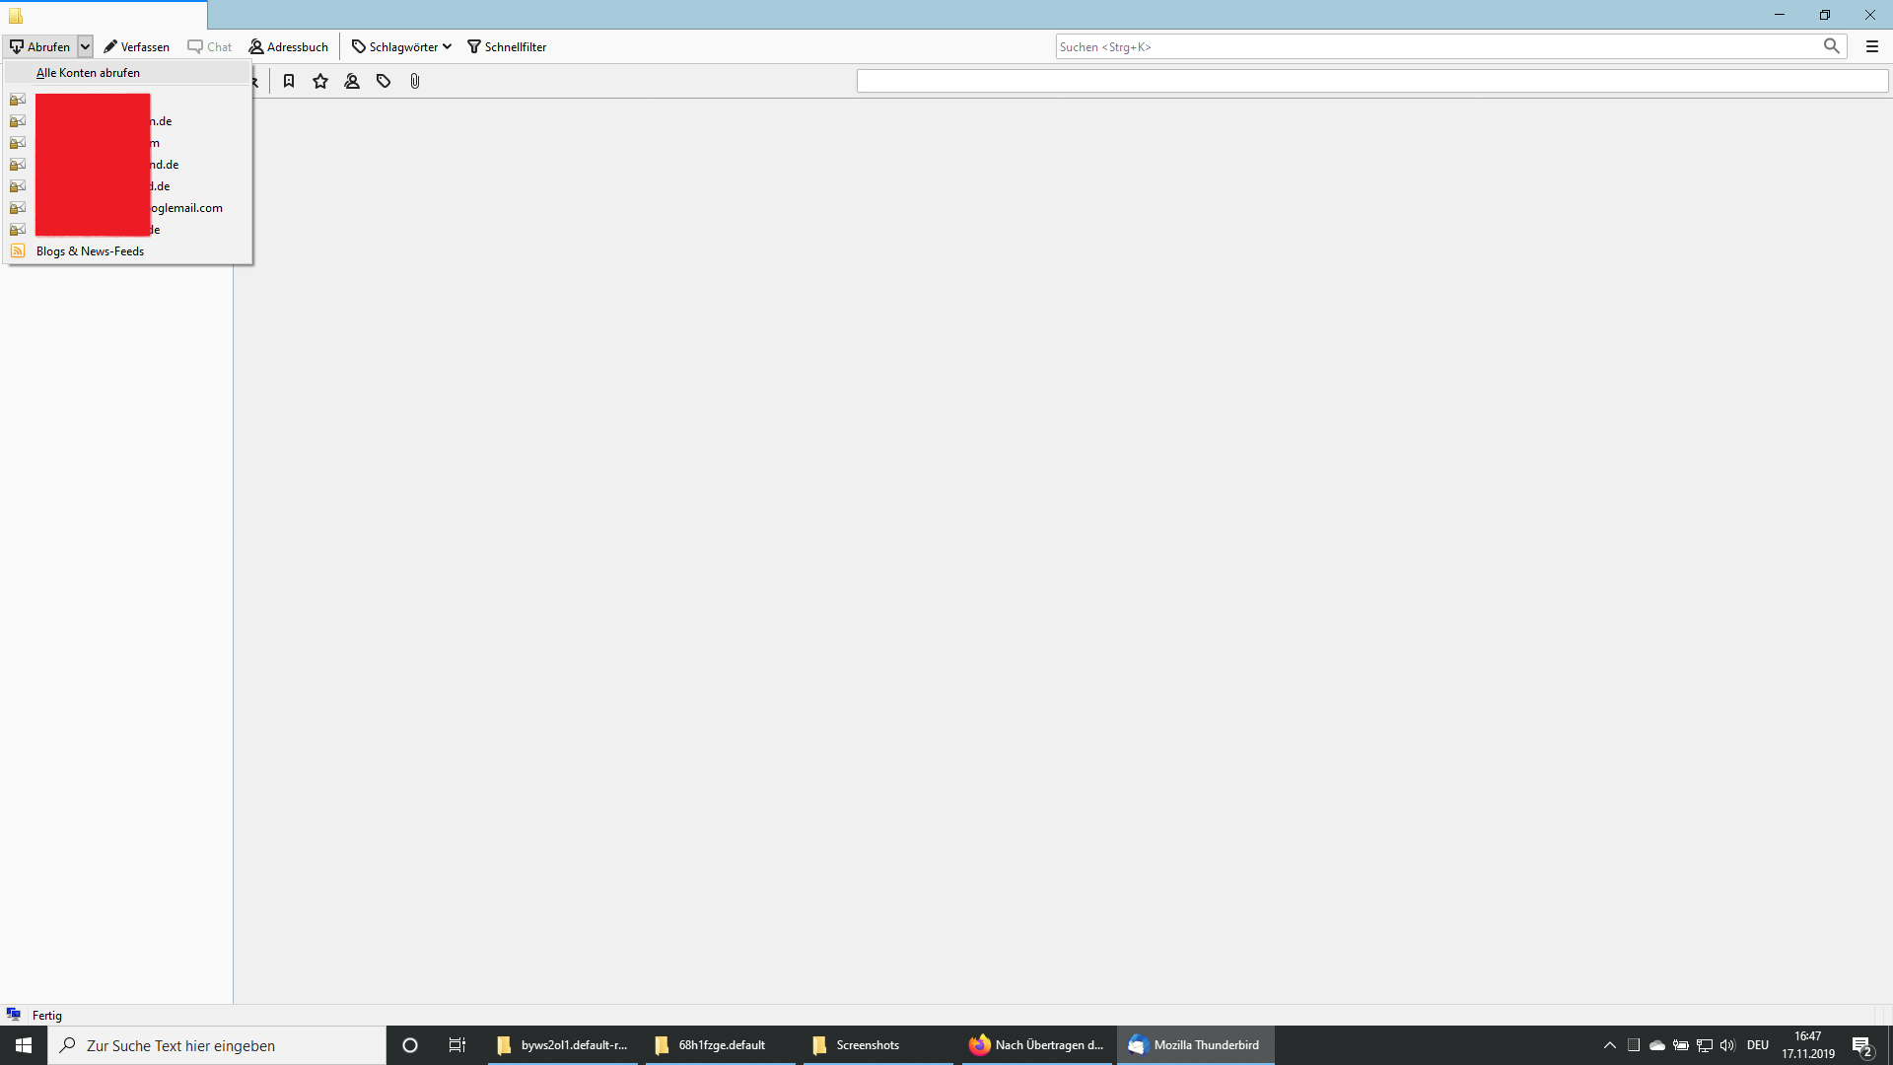The width and height of the screenshot is (1893, 1065).
Task: Click the tags quick filter icon
Action: click(x=384, y=82)
